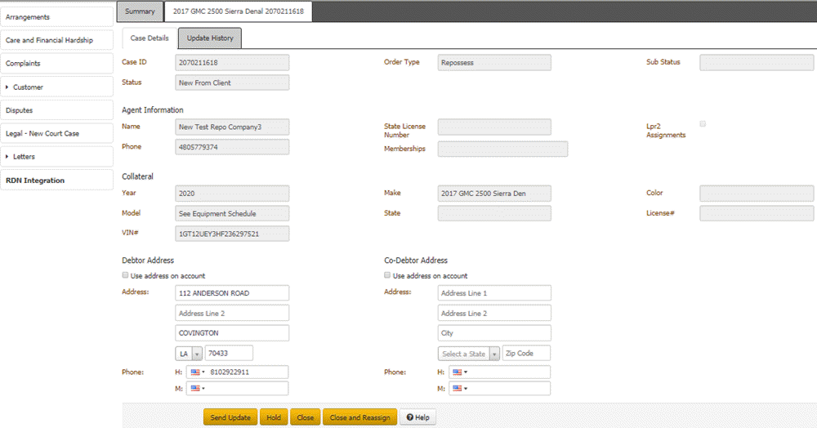The image size is (817, 428).
Task: Click Make field 2017 GMC 2500 Sierra Den
Action: click(494, 194)
